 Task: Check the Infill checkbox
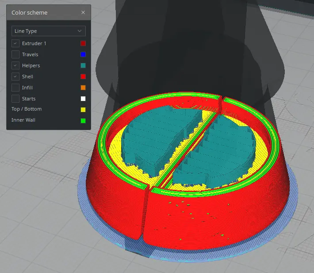(x=15, y=88)
